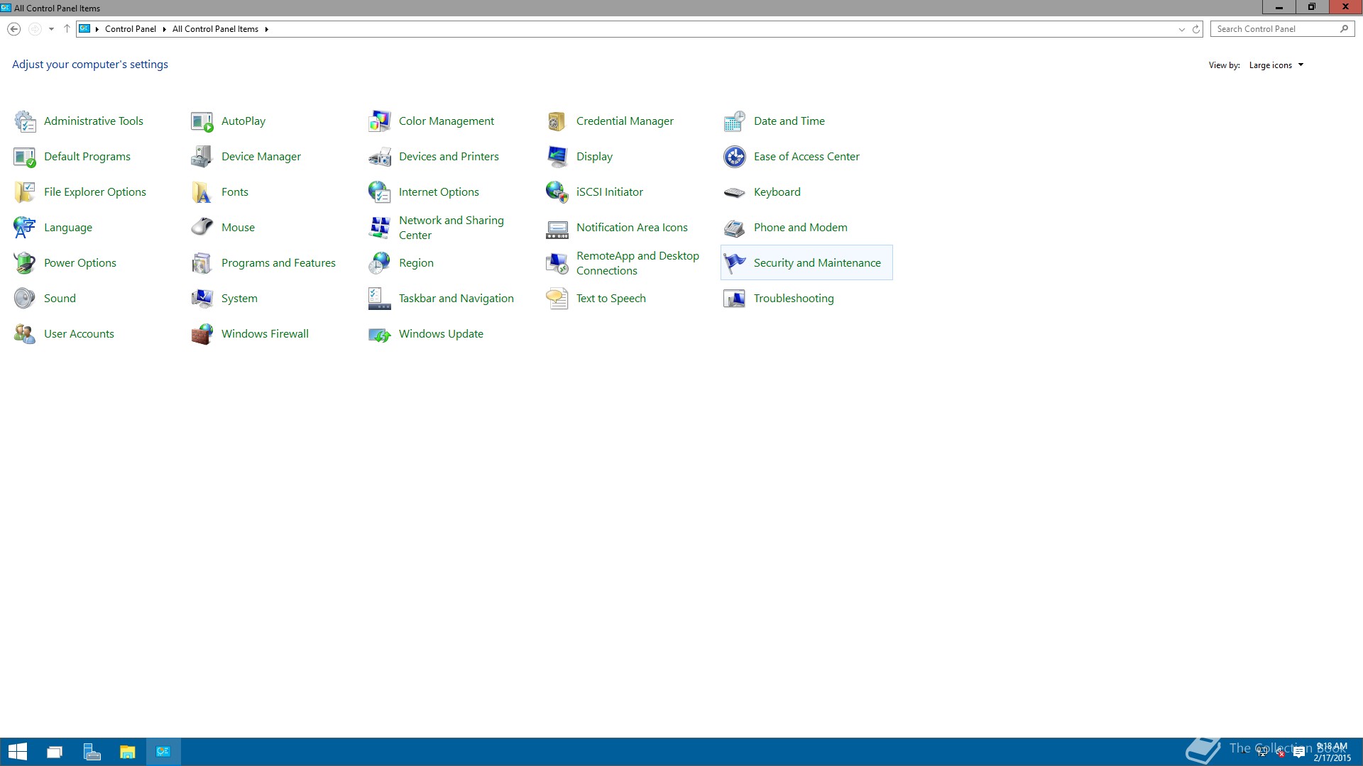Expand the arrow after All Control Panel Items
Screen dimensions: 1363x766
[267, 29]
